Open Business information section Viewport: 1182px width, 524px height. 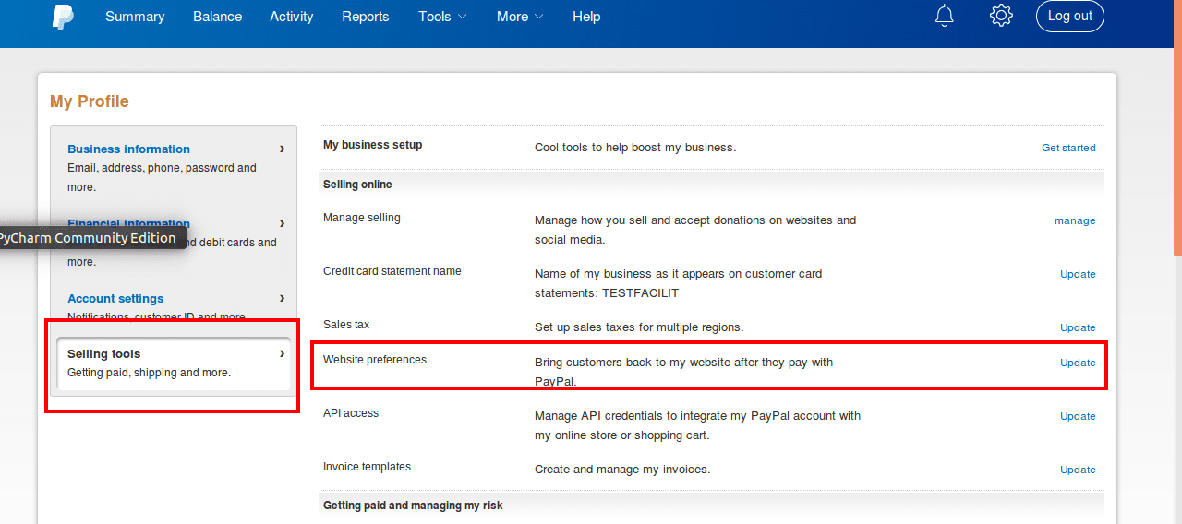click(129, 149)
